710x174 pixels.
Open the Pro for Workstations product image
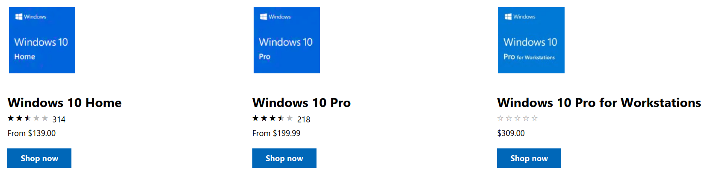point(531,40)
